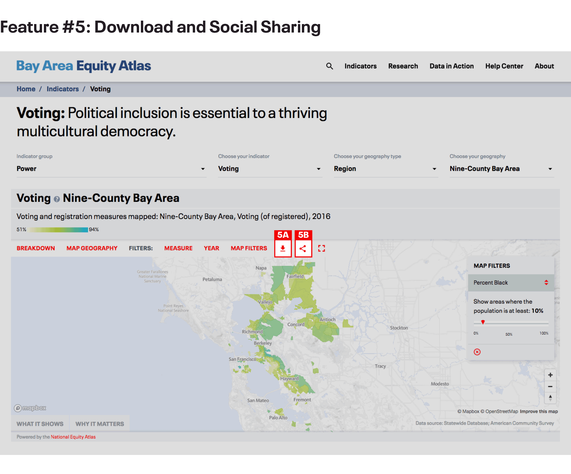The height and width of the screenshot is (474, 571).
Task: Zoom in the map with plus button
Action: click(x=550, y=375)
